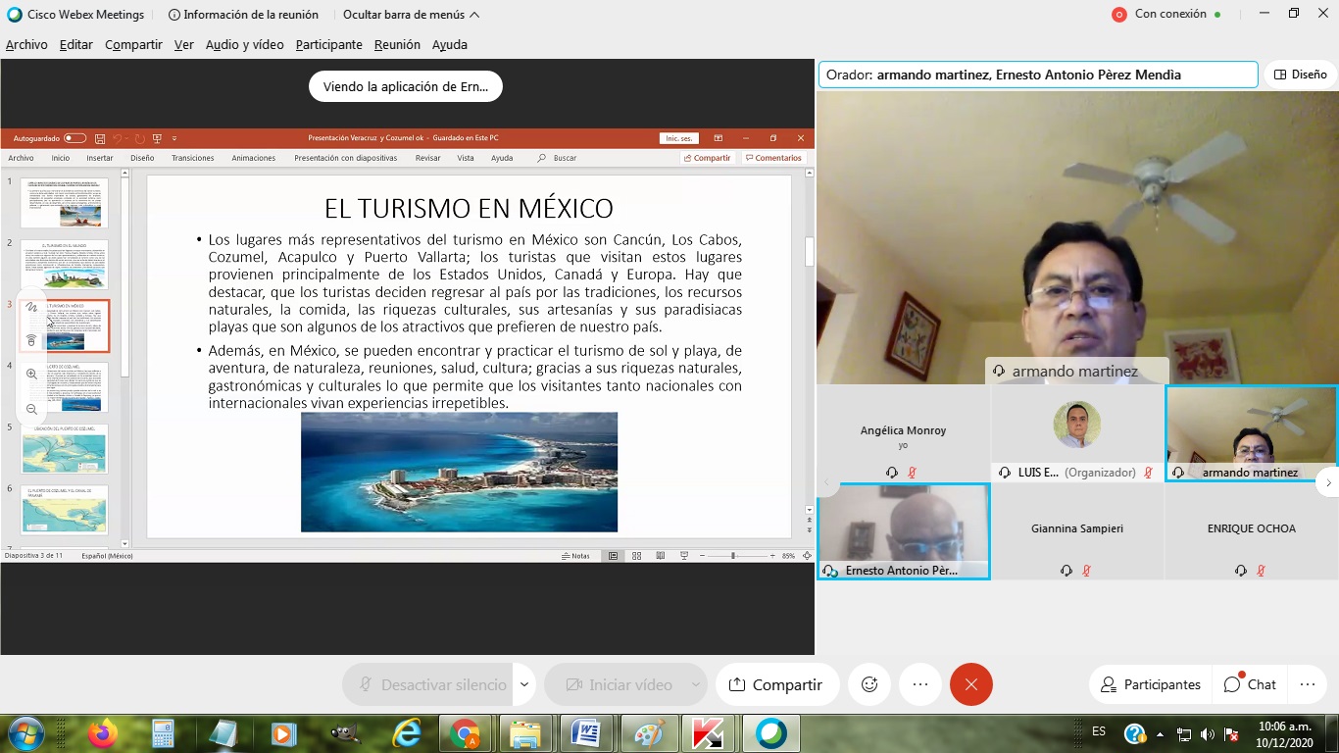This screenshot has height=753, width=1339.
Task: Toggle ENRIQUE OCHOA's muted microphone icon
Action: tap(1261, 571)
